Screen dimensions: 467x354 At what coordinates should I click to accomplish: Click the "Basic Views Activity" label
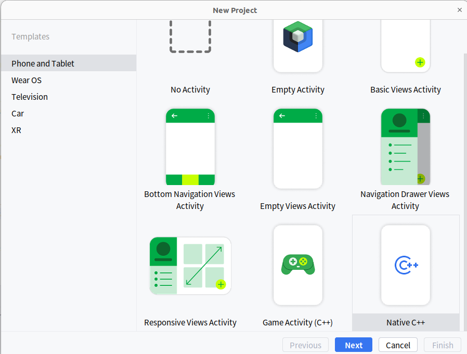click(x=405, y=89)
